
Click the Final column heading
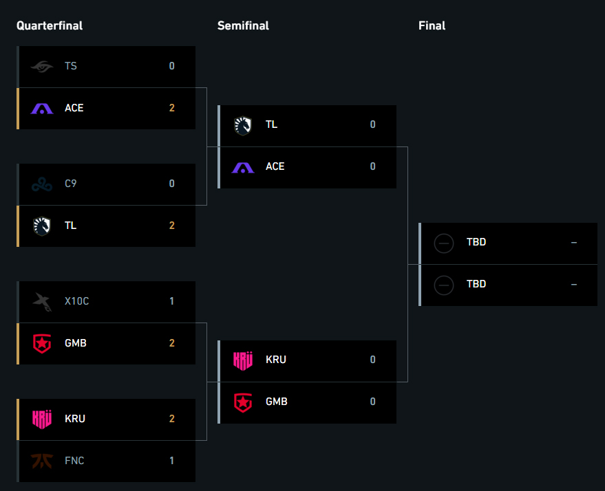click(432, 26)
